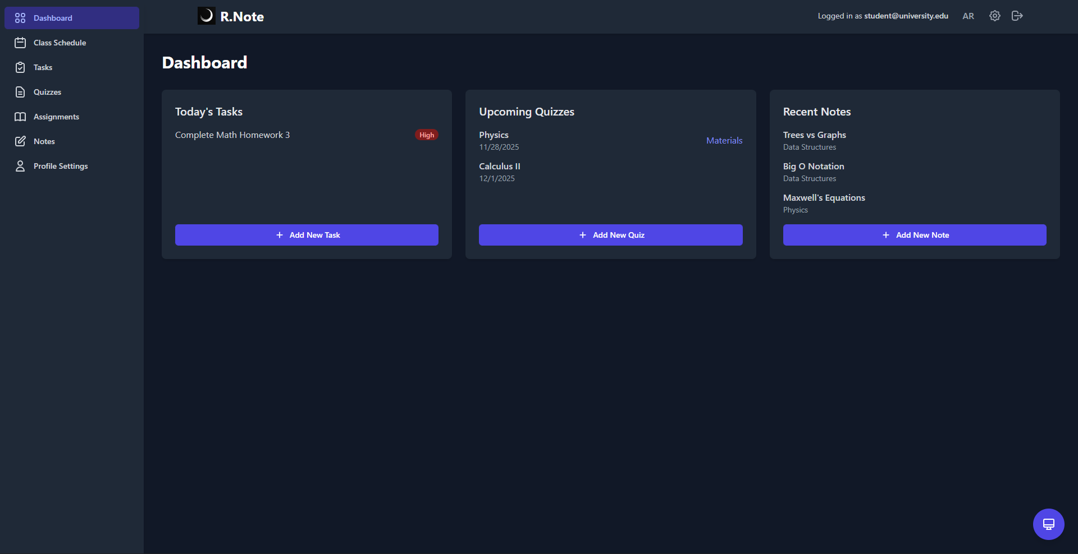This screenshot has height=554, width=1078.
Task: Open Assignments from the sidebar
Action: point(72,117)
